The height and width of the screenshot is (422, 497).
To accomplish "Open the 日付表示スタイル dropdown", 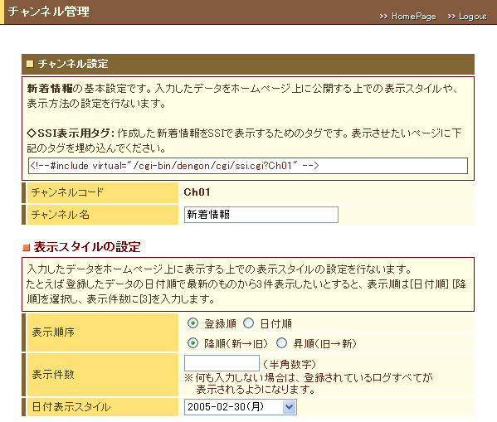I will 241,407.
